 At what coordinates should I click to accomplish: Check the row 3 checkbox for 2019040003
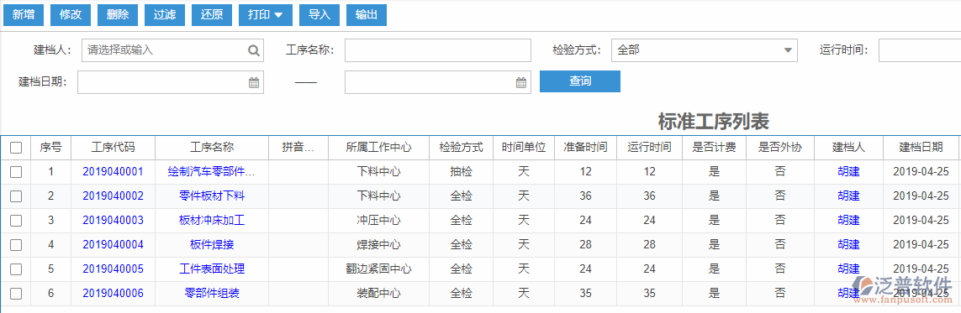[16, 220]
